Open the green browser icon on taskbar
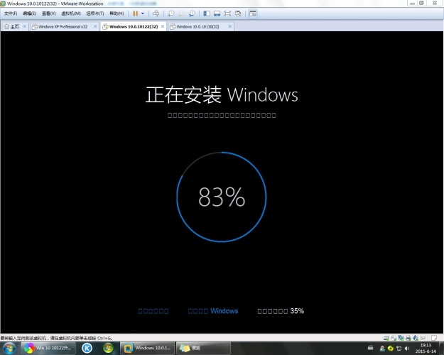 click(x=108, y=348)
